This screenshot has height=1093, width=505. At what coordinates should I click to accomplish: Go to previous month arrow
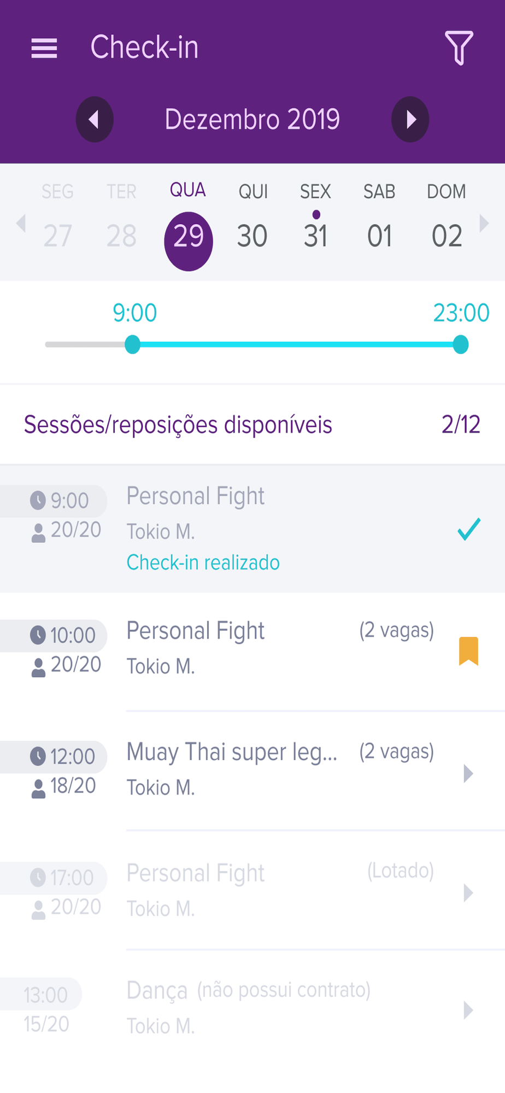coord(95,119)
